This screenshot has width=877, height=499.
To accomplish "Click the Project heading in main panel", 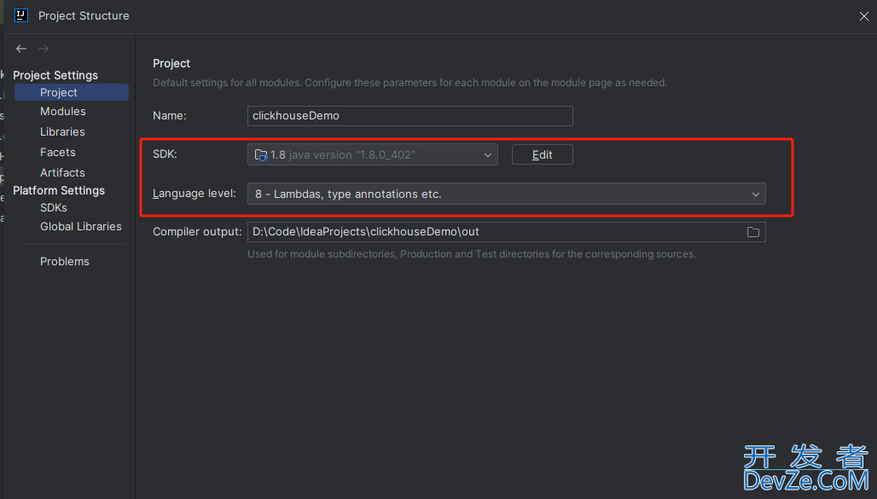I will tap(171, 63).
